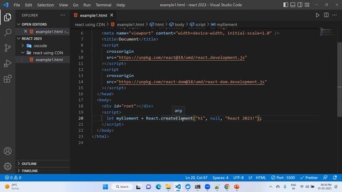
Task: Click the taskbar Search box
Action: 122,187
